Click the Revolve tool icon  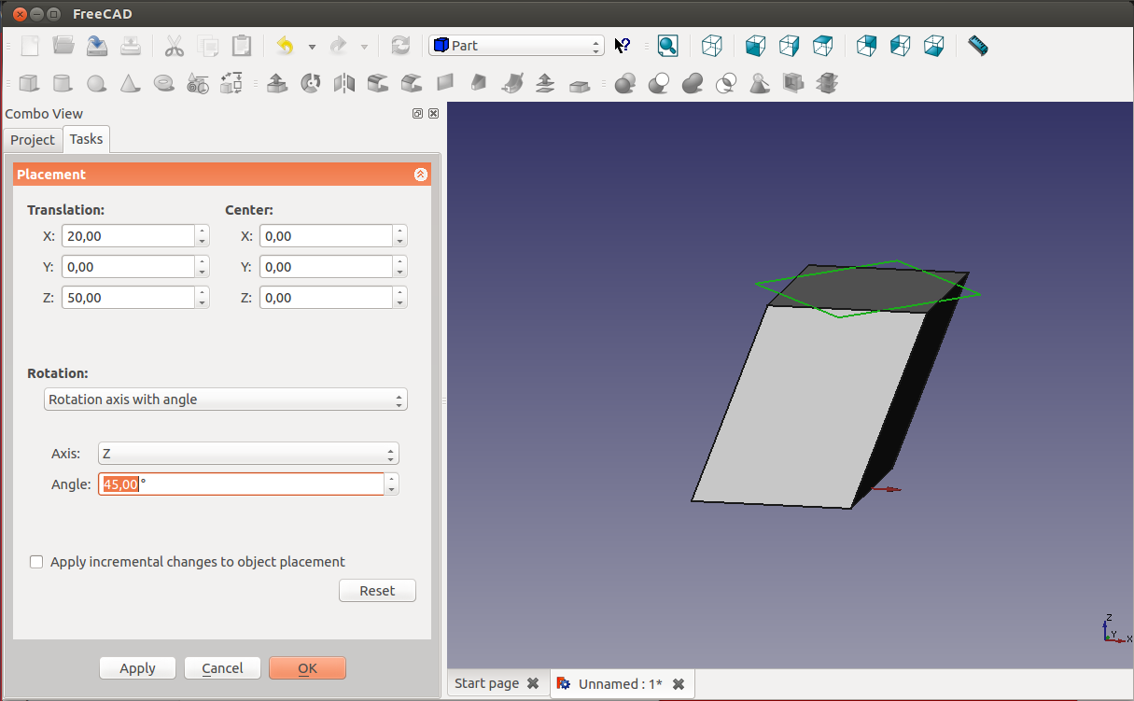point(311,83)
